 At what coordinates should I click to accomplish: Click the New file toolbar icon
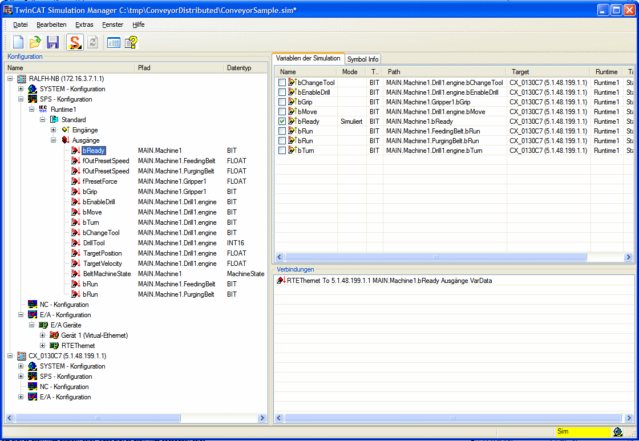[x=18, y=42]
